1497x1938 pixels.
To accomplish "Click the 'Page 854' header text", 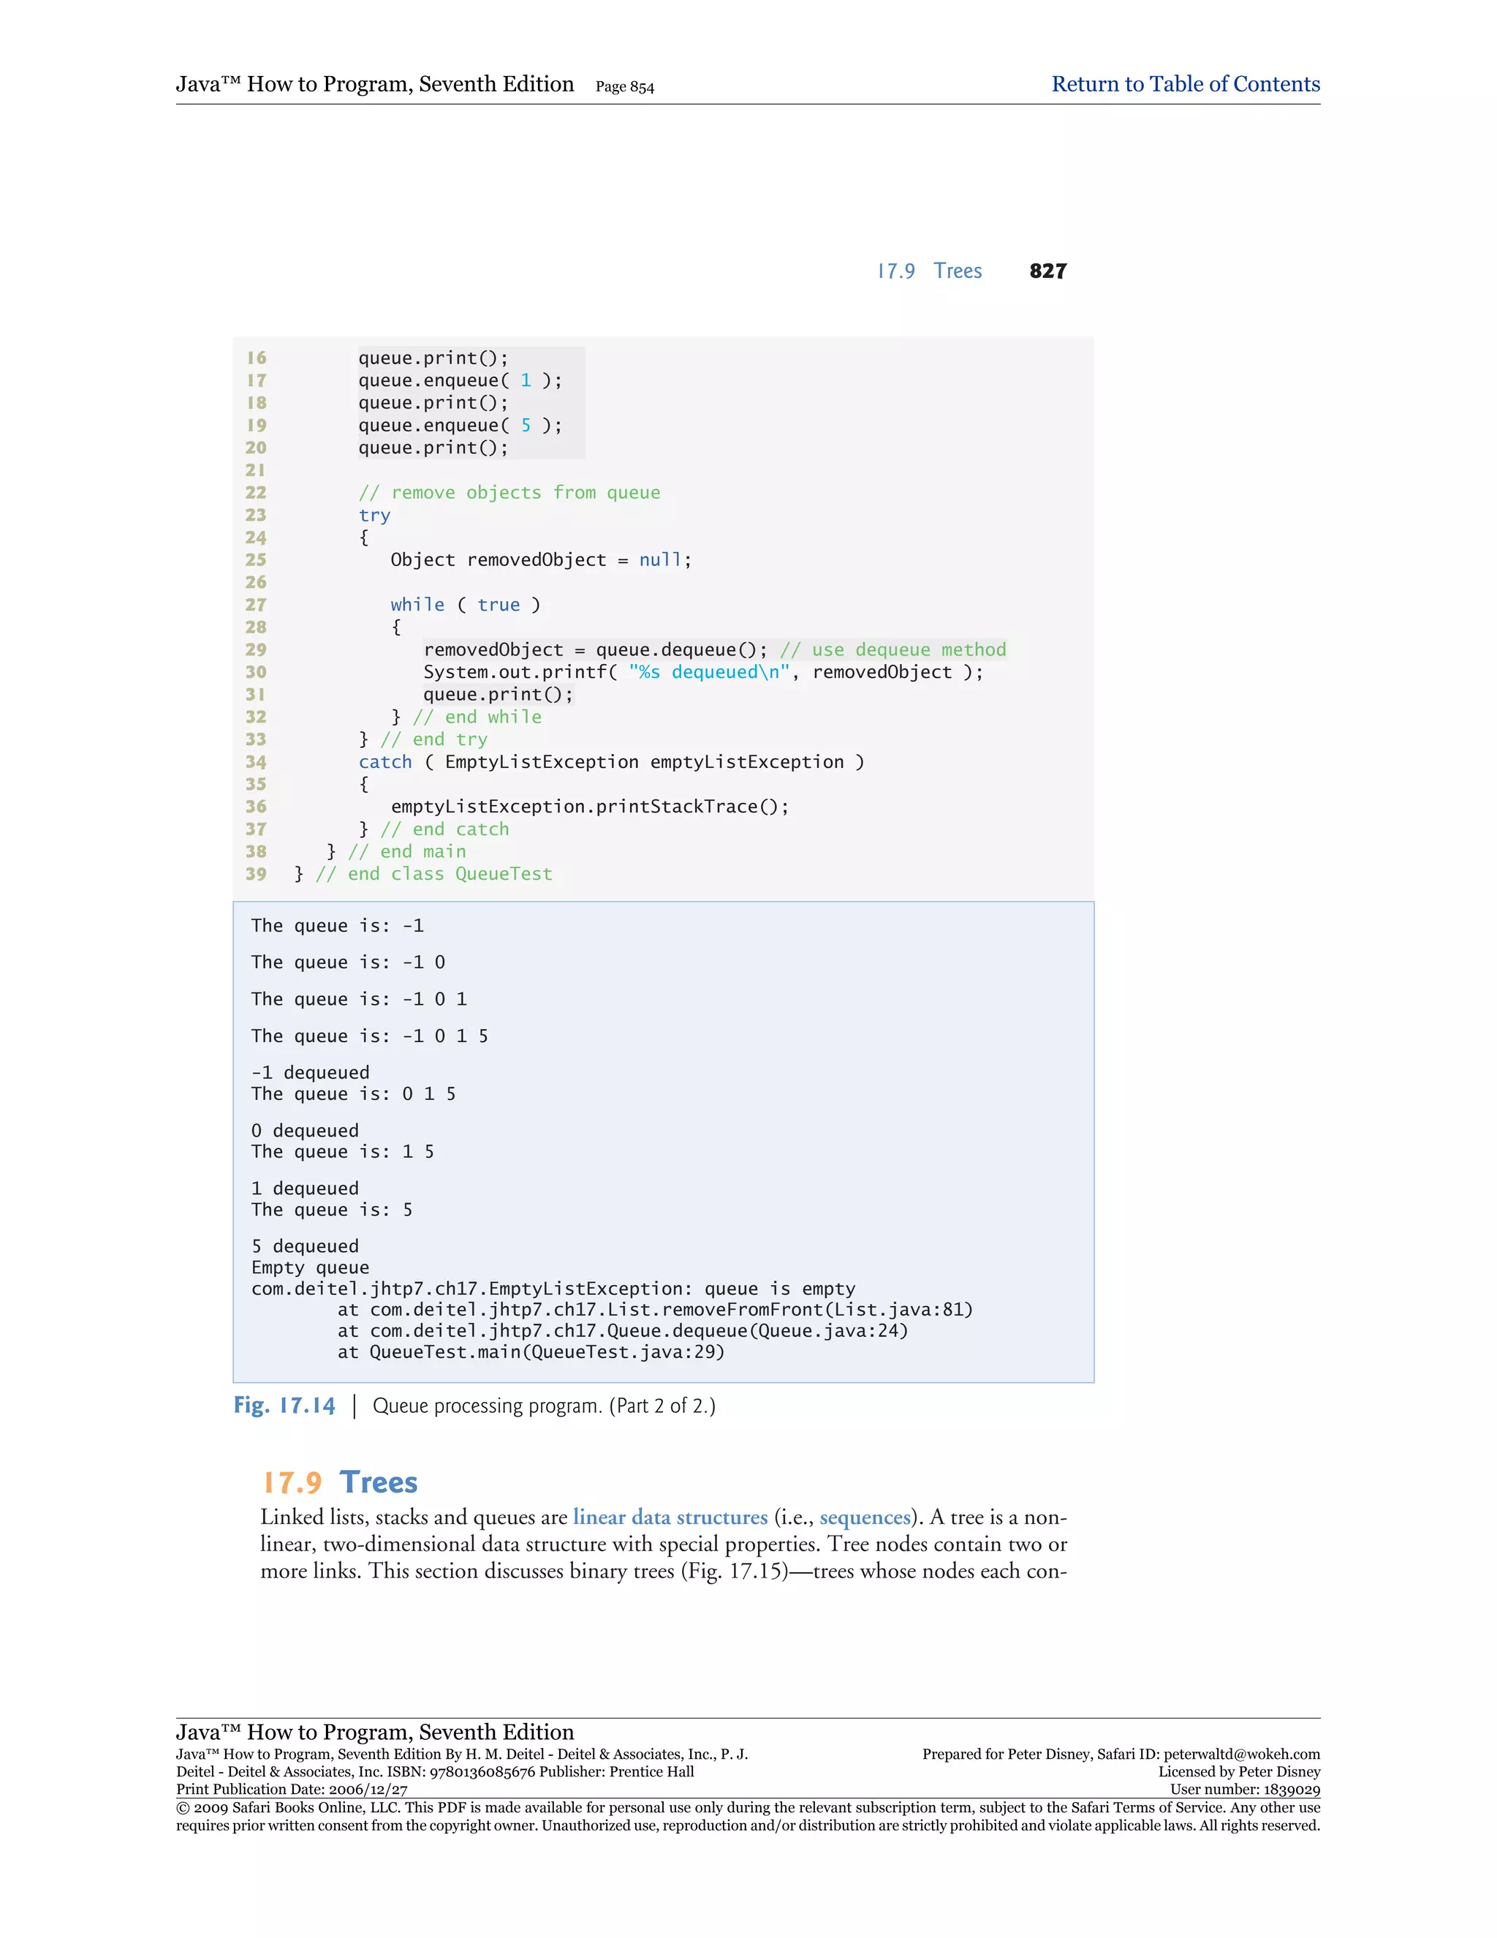I will 624,87.
